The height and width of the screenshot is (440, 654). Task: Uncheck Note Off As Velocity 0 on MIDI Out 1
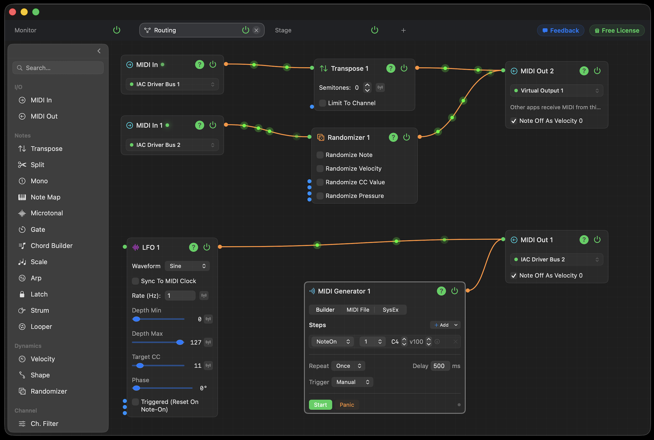[514, 275]
